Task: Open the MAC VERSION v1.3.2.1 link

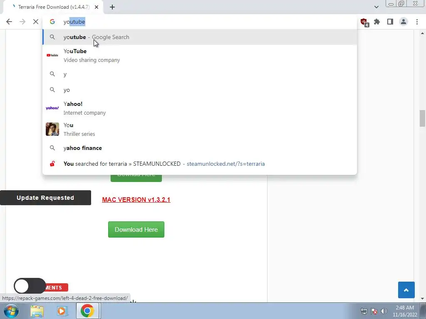Action: (136, 200)
